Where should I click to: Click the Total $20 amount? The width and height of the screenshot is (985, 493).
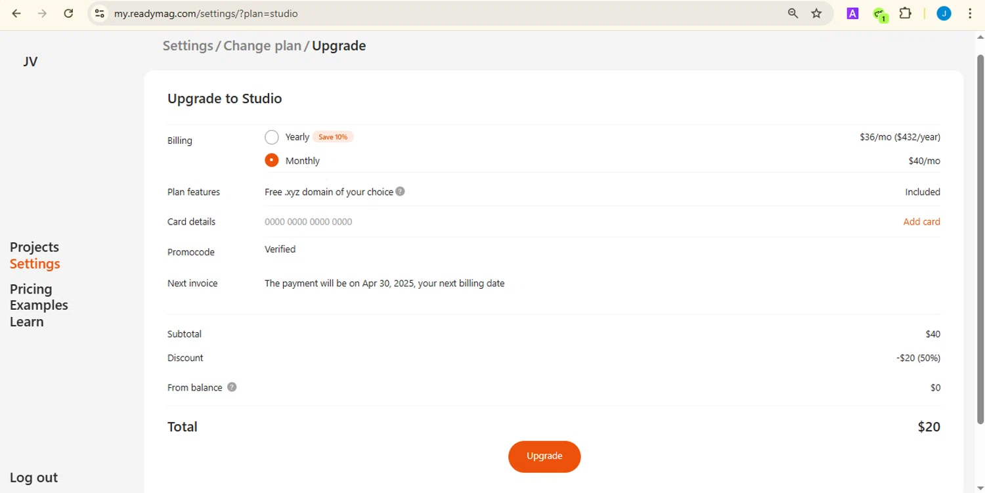[929, 427]
